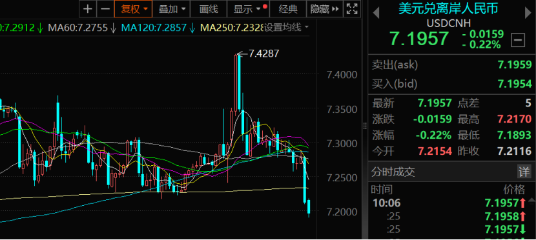Go to next instrument with right arrow
This screenshot has height=240, width=536.
pyautogui.click(x=528, y=13)
